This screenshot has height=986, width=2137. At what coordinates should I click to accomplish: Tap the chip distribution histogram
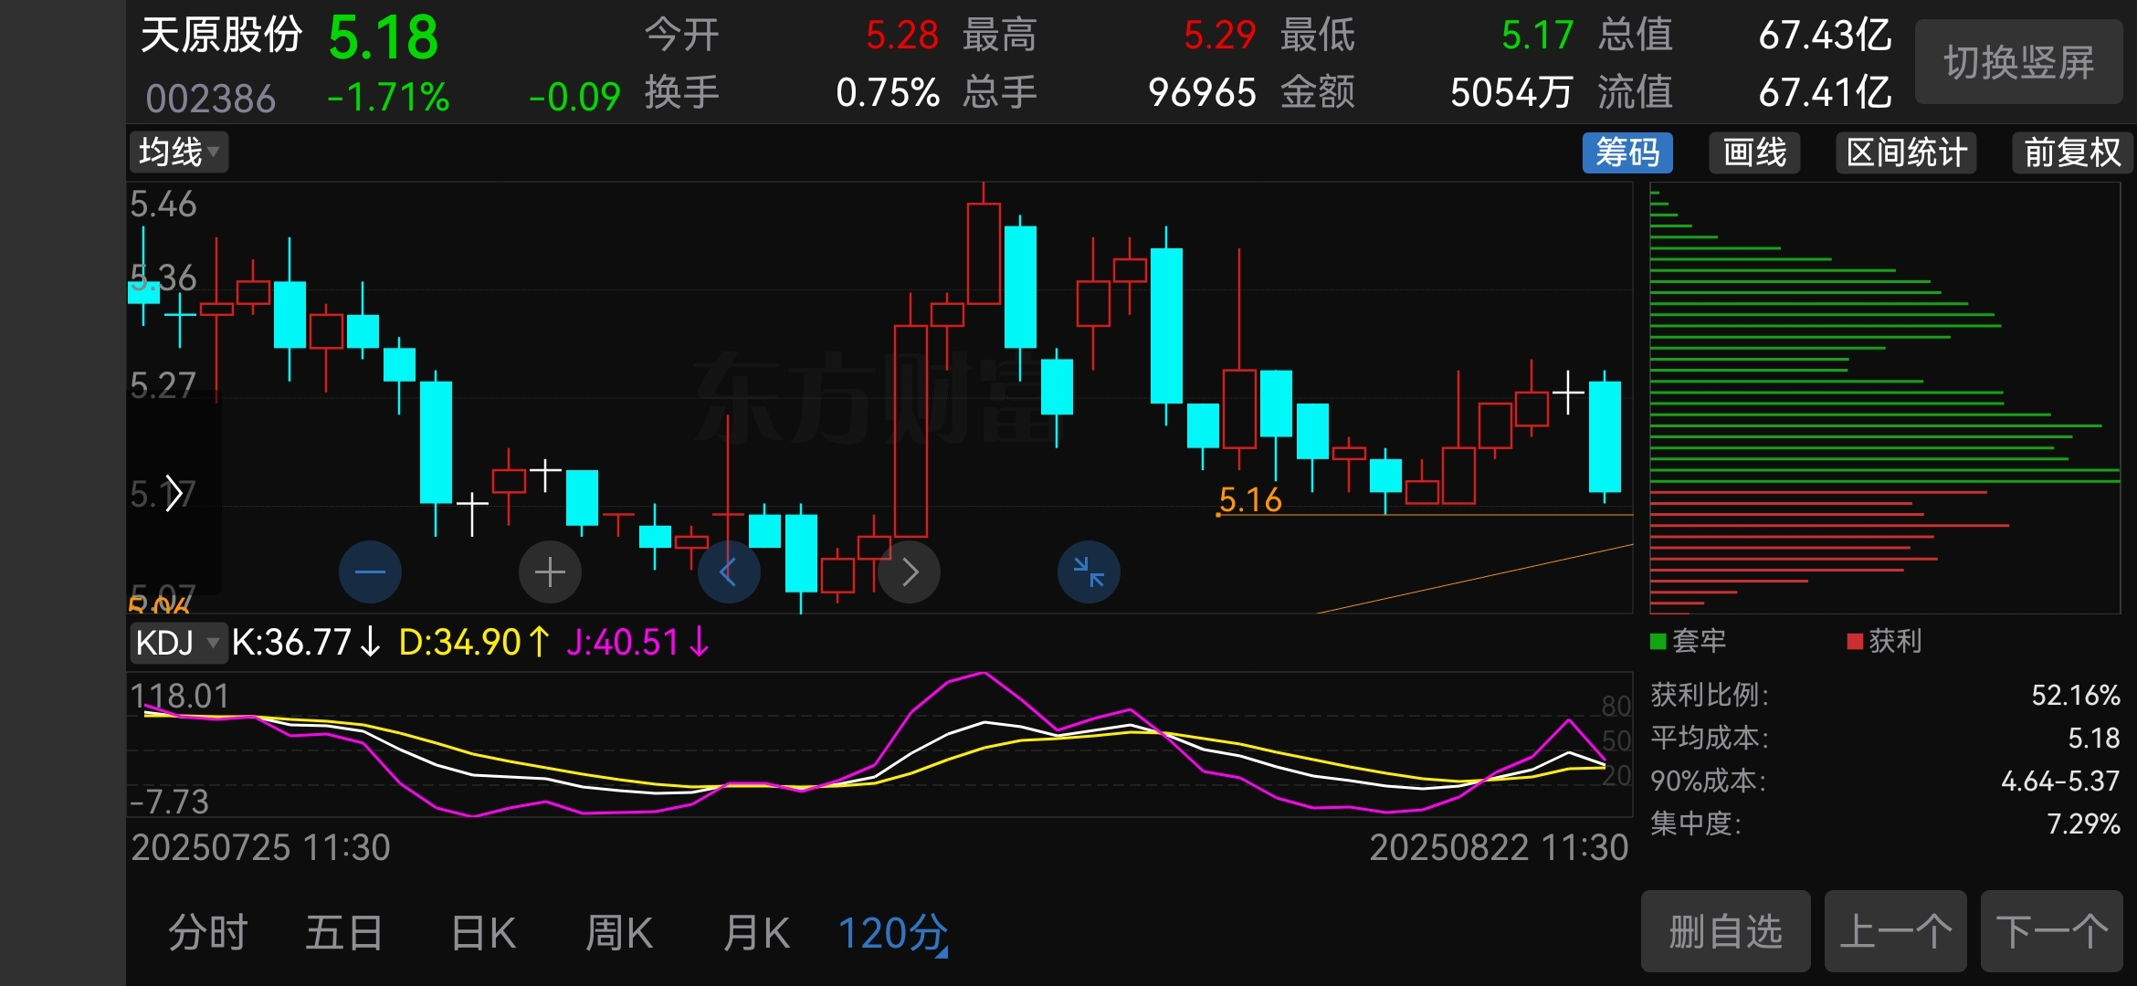click(x=1884, y=398)
